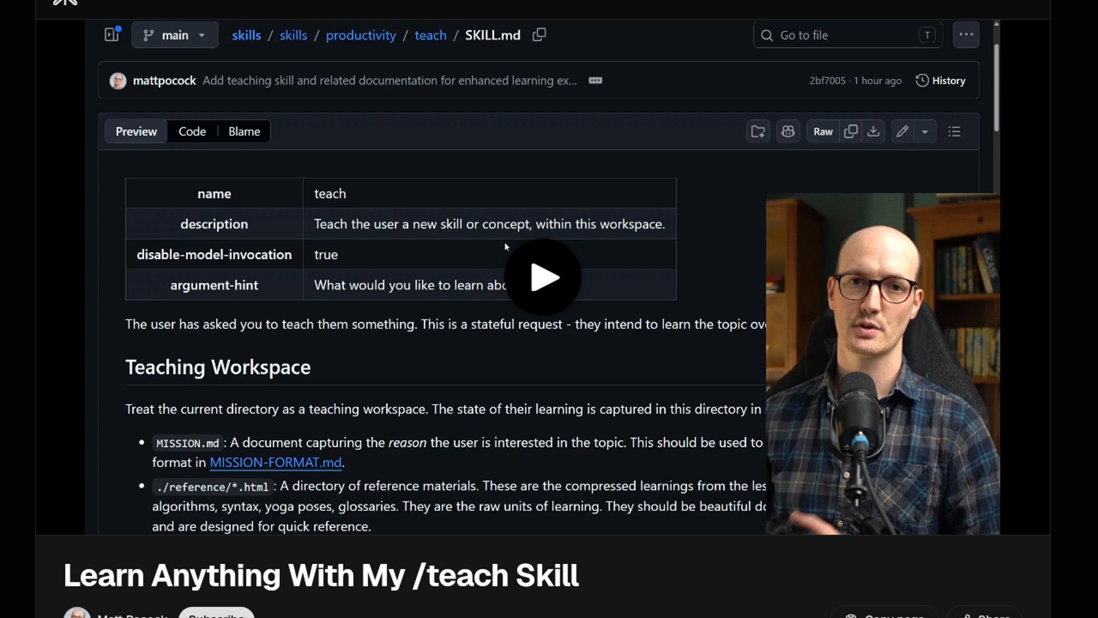This screenshot has width=1098, height=618.
Task: Copy raw file contents
Action: (x=851, y=132)
